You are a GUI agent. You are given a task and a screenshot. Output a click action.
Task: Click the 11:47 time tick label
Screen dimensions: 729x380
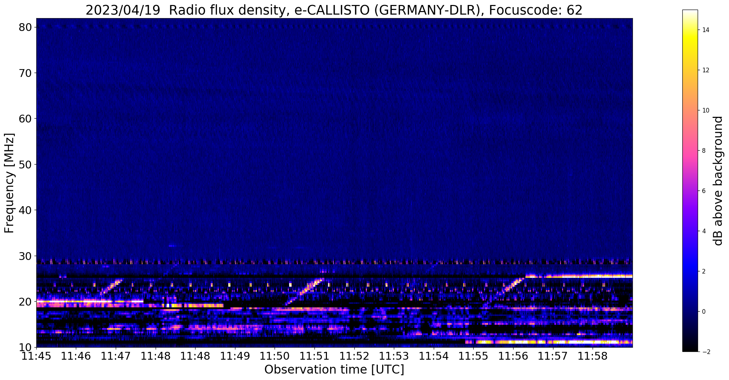116,356
